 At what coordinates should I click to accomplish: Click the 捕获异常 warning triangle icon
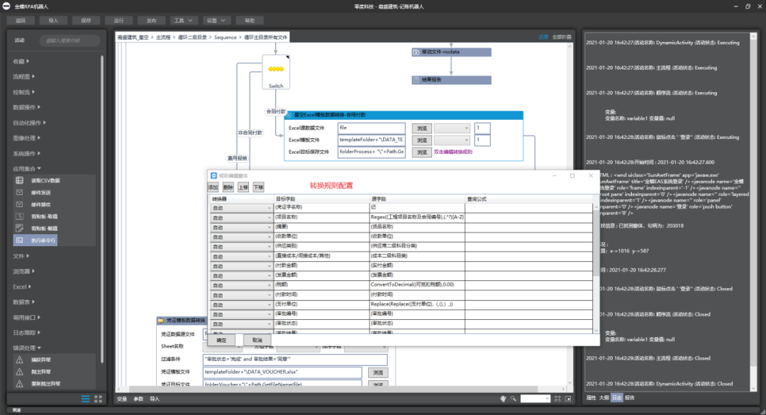pos(20,360)
